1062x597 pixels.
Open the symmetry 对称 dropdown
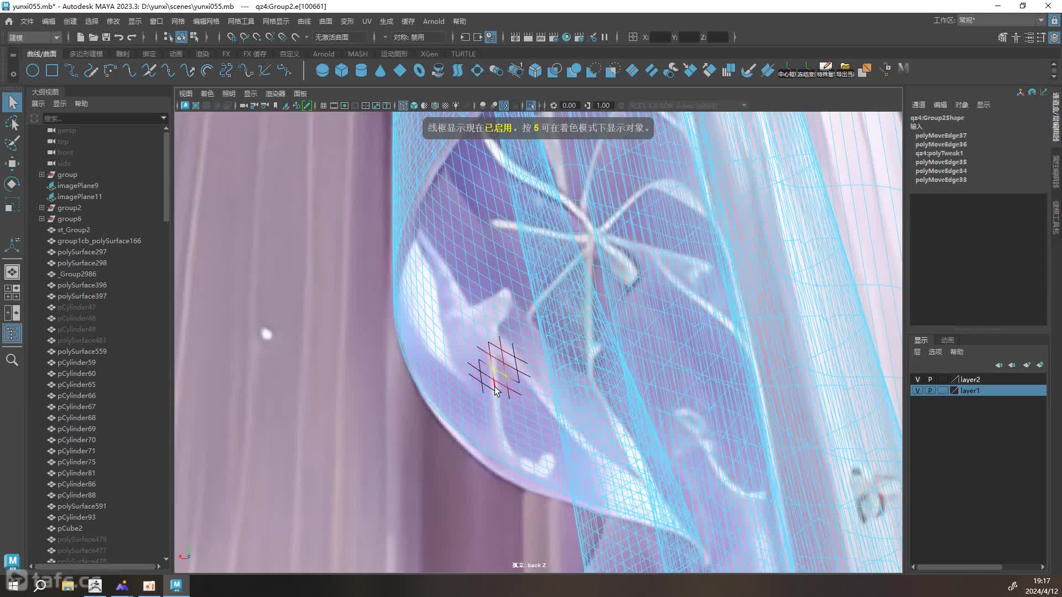[x=418, y=37]
